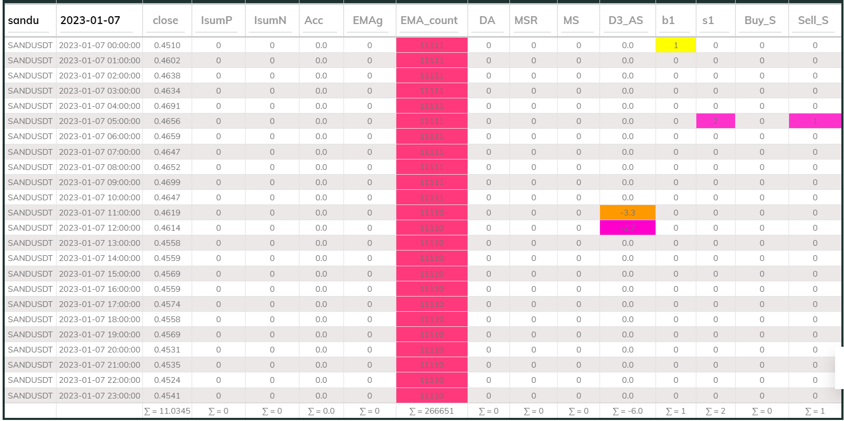Click the Sell_S column header
This screenshot has width=844, height=421.
[x=813, y=20]
